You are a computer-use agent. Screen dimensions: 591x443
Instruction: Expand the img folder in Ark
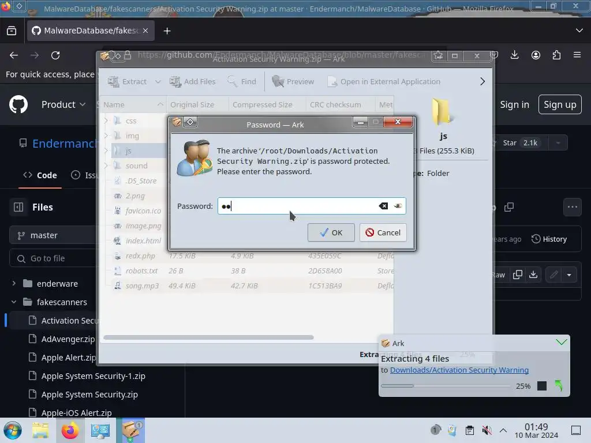click(x=106, y=136)
